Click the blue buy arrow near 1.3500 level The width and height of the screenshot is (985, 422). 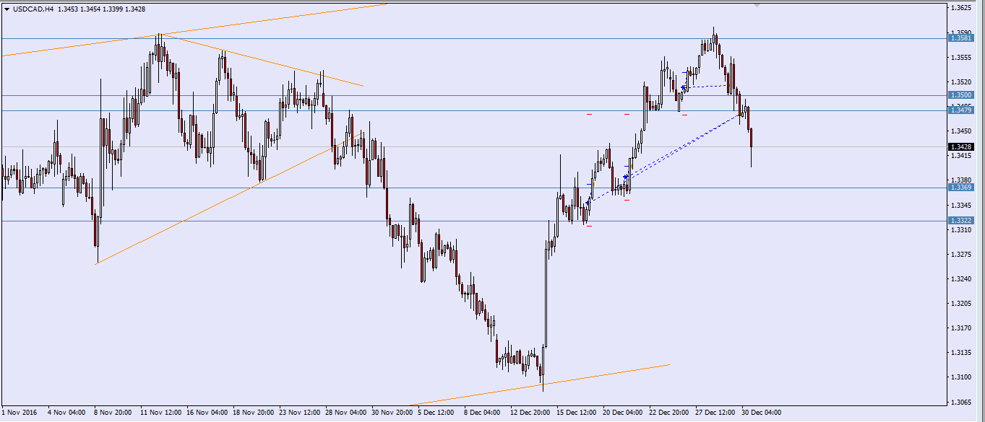[684, 87]
